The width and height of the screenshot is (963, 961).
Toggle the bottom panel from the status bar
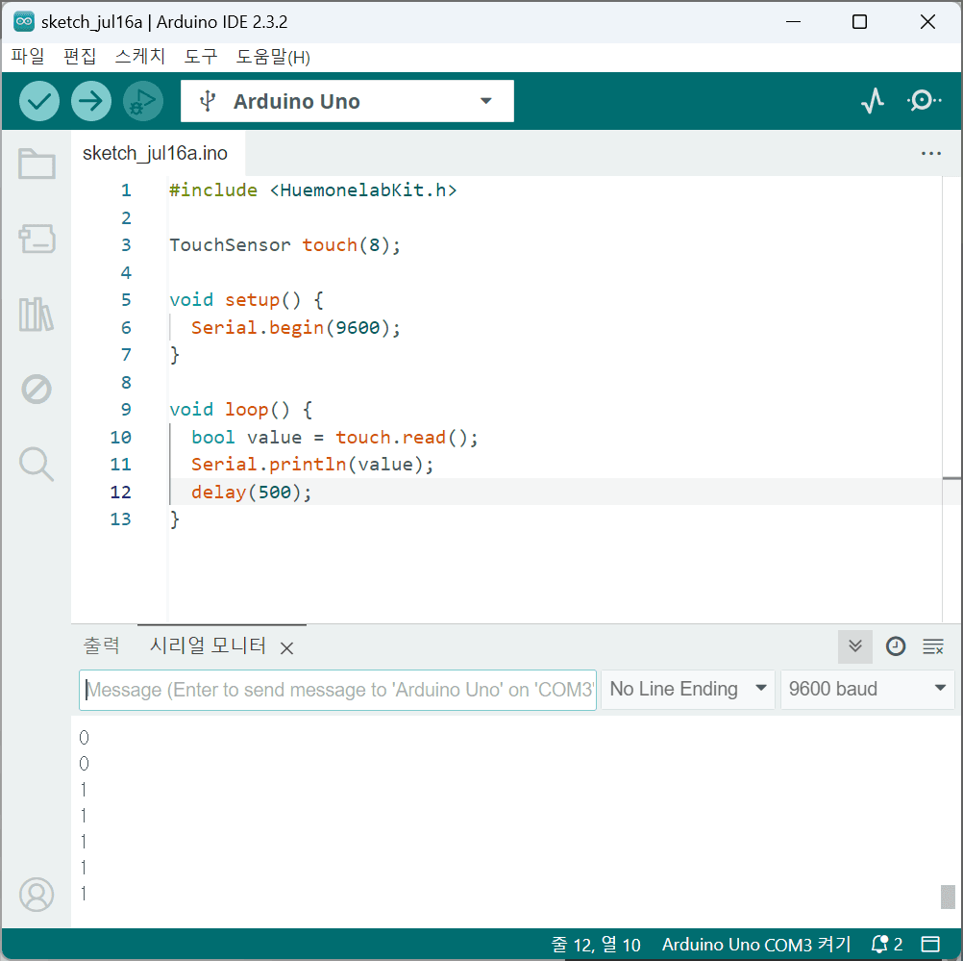(x=930, y=945)
